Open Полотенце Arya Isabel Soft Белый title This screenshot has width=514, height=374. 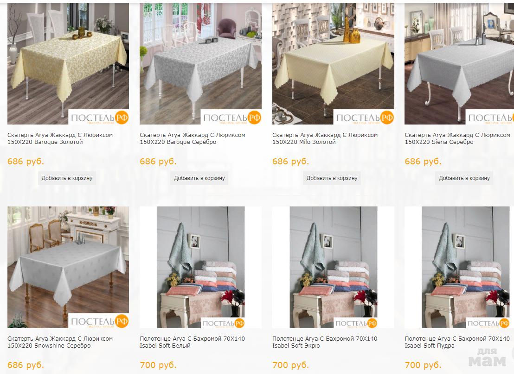193,342
